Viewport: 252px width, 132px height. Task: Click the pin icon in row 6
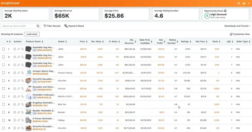(19, 89)
